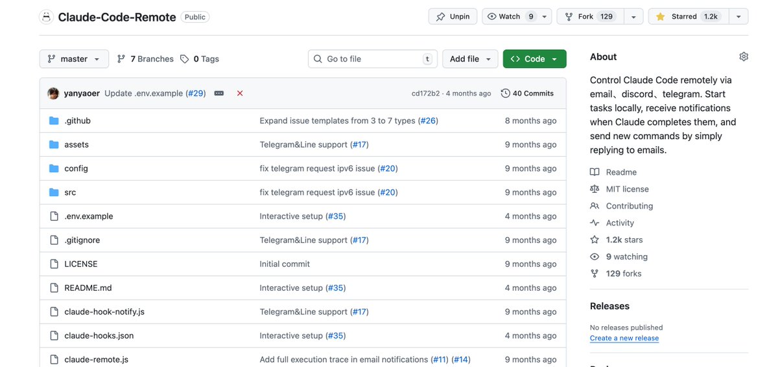This screenshot has width=778, height=367.
Task: Toggle the Starred button
Action: pyautogui.click(x=689, y=16)
